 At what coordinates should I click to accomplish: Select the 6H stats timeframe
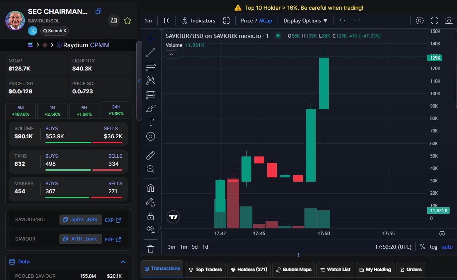[84, 111]
